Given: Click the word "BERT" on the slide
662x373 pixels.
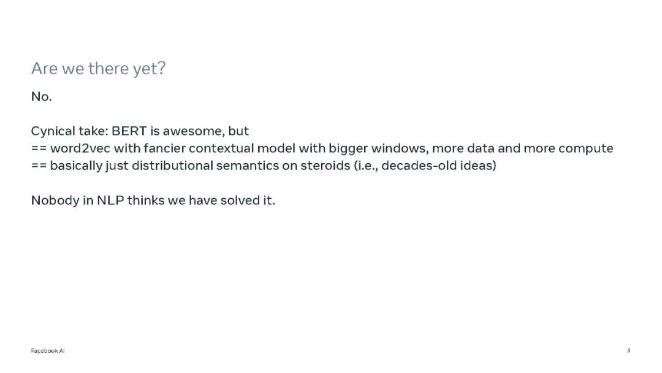Looking at the screenshot, I should click(x=127, y=131).
